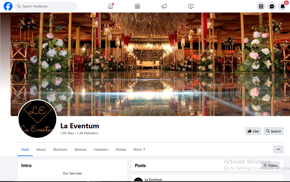This screenshot has width=290, height=182.
Task: Click the Search Facebook input field
Action: point(46,6)
